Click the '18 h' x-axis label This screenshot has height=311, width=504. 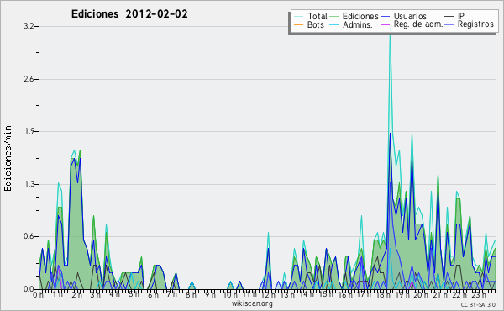point(383,294)
